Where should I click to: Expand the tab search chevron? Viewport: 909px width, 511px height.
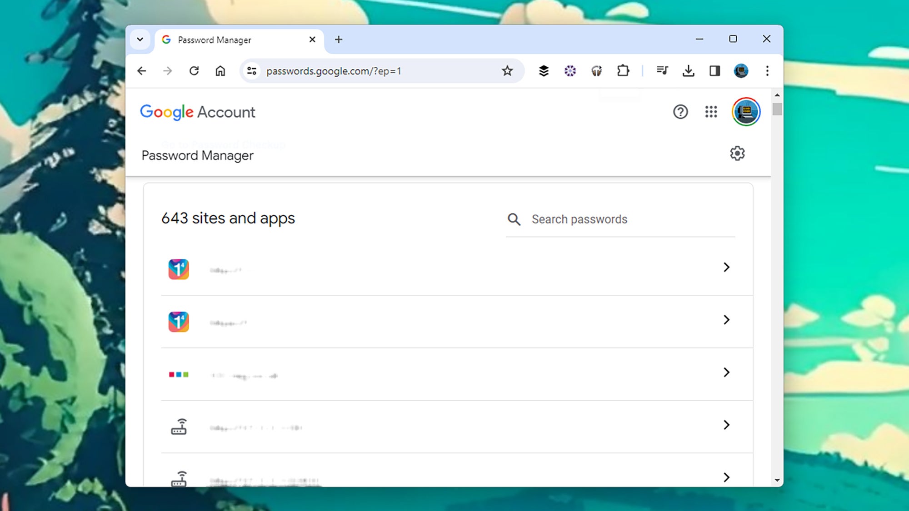coord(140,40)
